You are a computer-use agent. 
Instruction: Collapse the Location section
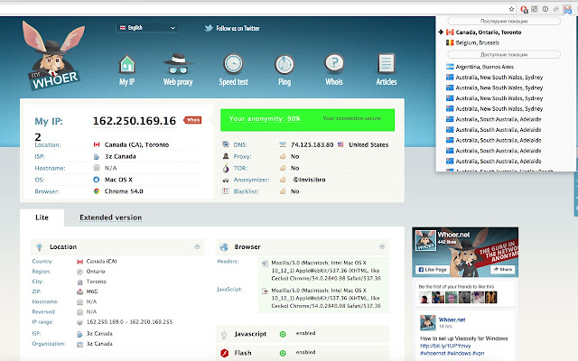click(197, 246)
